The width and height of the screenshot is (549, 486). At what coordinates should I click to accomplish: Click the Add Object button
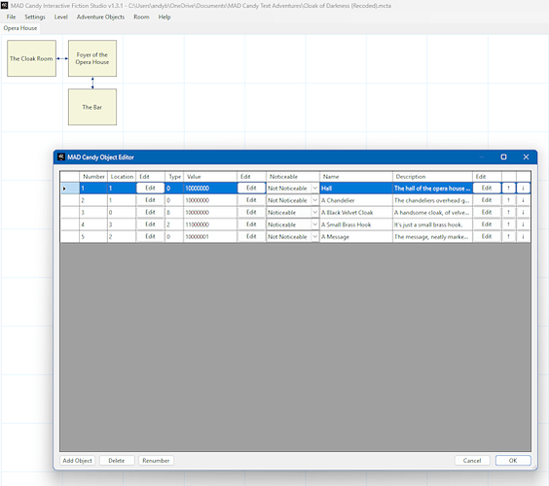pos(77,461)
